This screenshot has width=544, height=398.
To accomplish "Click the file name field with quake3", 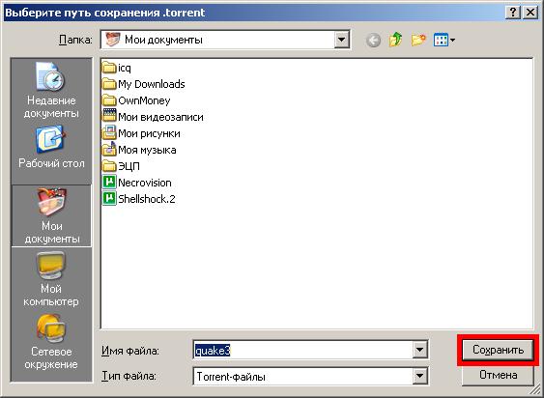I will (x=302, y=351).
